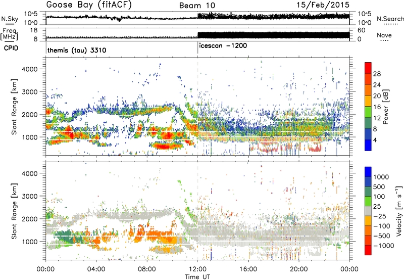Click the '08:00' time axis tick label

(147, 269)
